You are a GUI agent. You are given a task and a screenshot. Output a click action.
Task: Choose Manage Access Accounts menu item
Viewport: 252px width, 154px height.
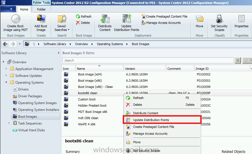pos(162,134)
